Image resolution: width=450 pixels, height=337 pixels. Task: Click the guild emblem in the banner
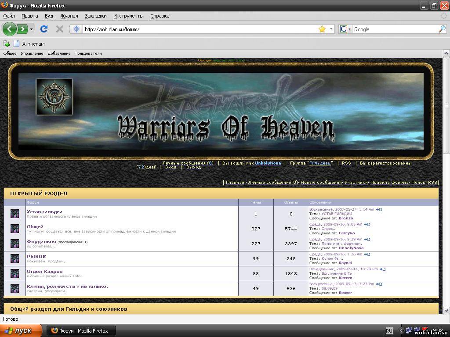click(x=54, y=97)
